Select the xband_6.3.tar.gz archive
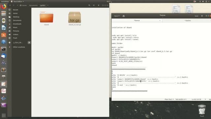211x119 pixels. pos(75,19)
